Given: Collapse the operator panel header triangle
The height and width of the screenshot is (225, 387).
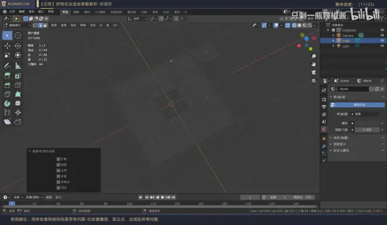Looking at the screenshot, I should pyautogui.click(x=30, y=151).
